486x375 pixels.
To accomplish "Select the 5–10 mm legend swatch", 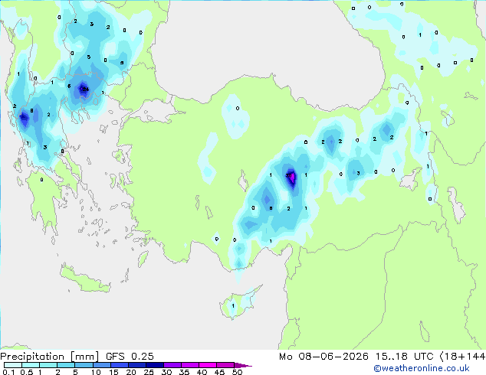I will pyautogui.click(x=84, y=365).
